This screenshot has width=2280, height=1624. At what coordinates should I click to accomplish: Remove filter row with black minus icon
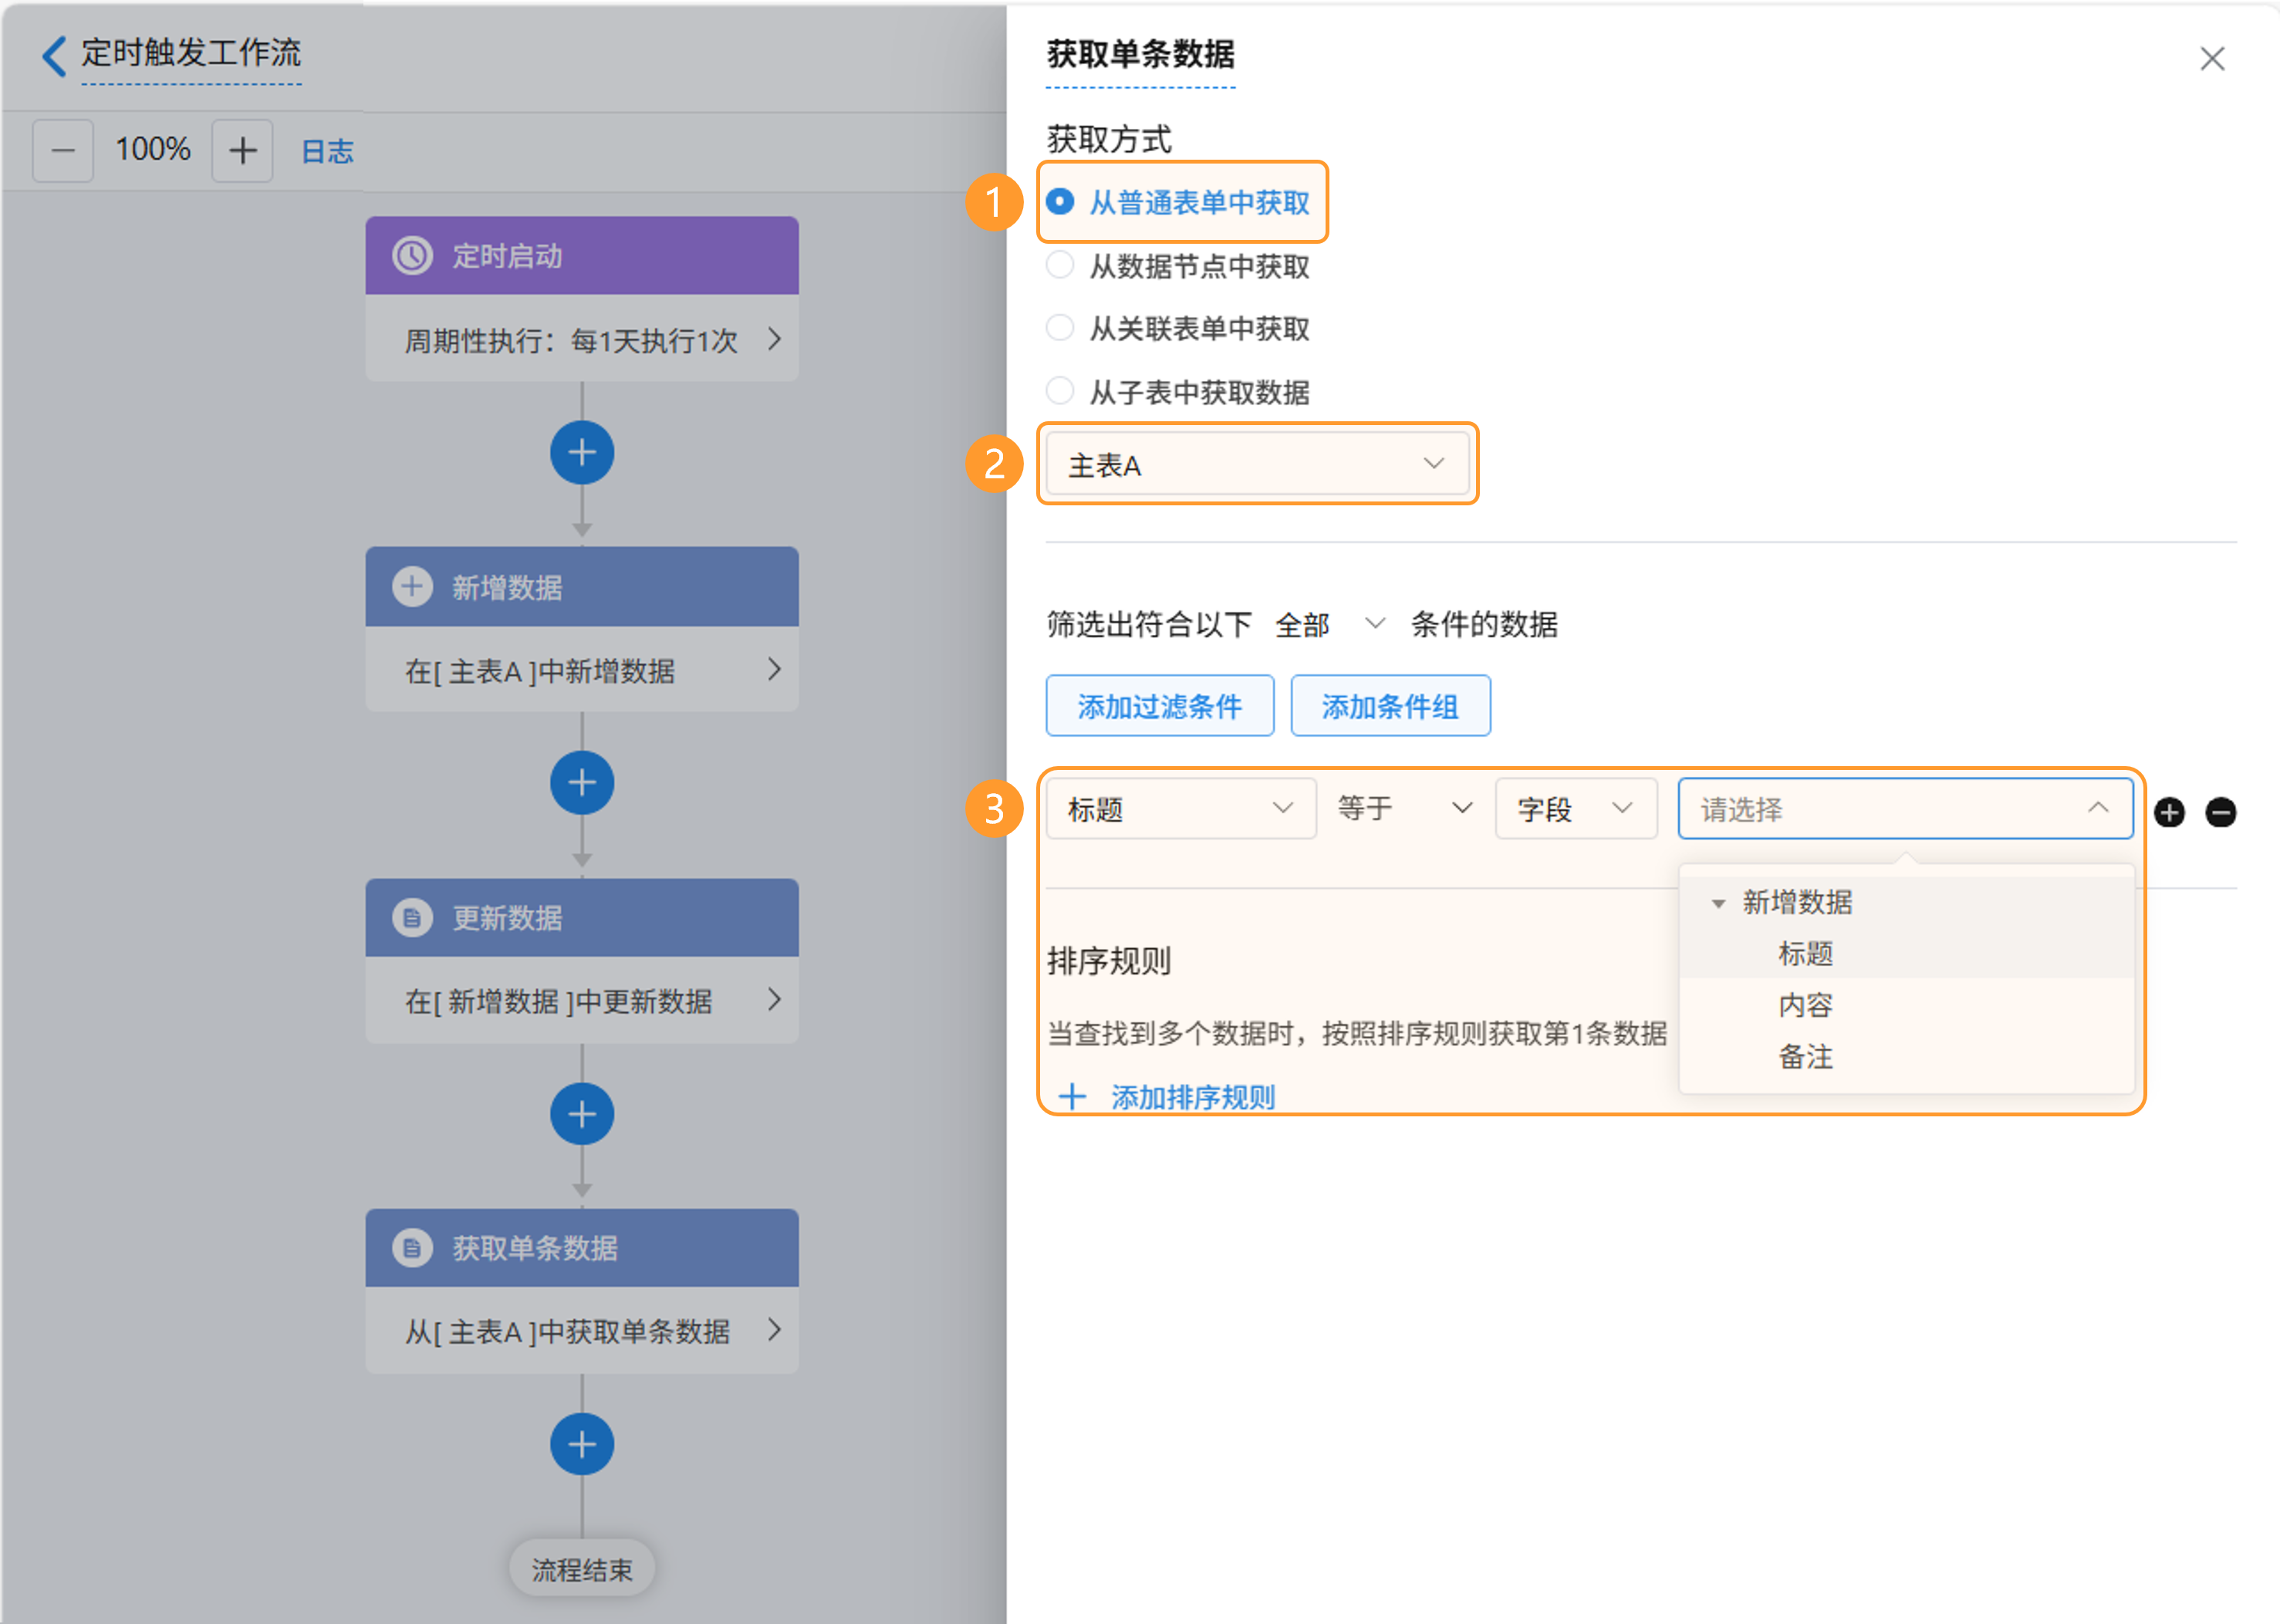[2221, 812]
